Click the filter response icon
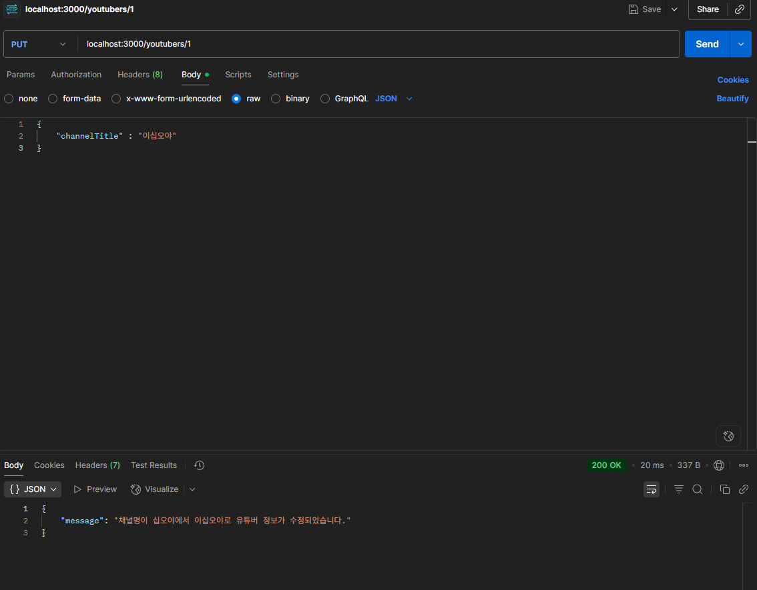Viewport: 757px width, 590px height. click(x=678, y=489)
